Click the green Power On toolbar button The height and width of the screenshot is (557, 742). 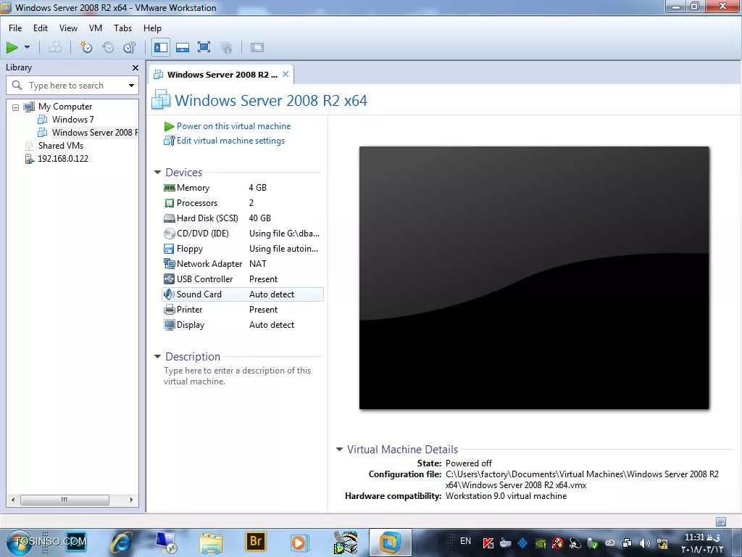12,47
